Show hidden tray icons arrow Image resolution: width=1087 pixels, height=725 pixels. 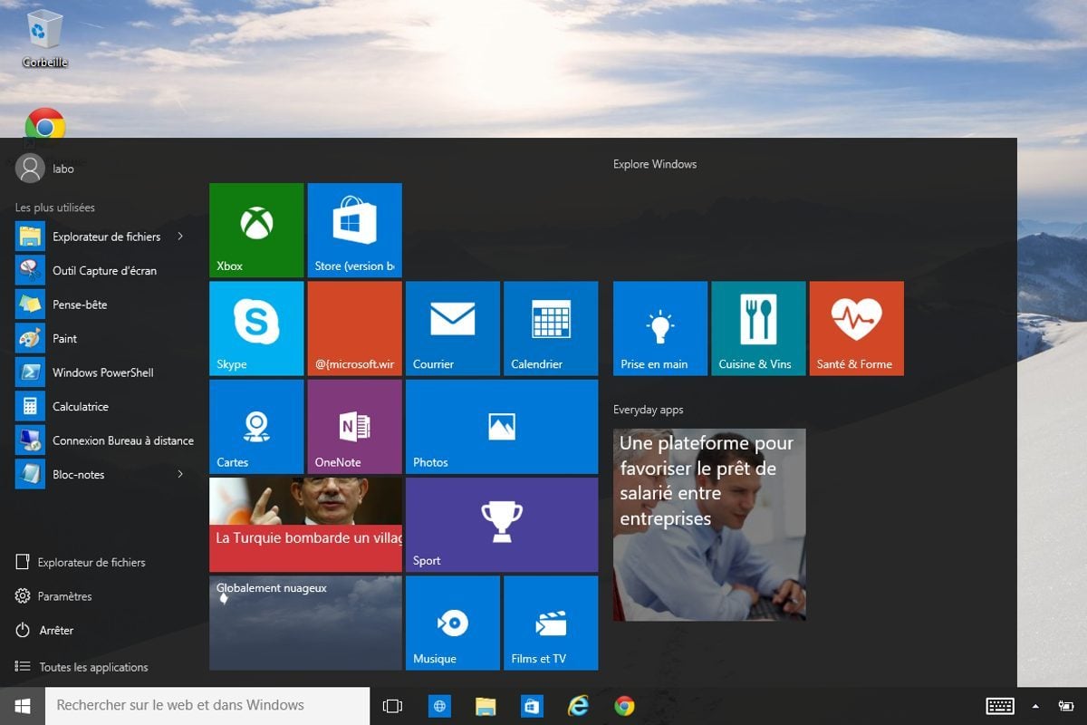point(1035,706)
